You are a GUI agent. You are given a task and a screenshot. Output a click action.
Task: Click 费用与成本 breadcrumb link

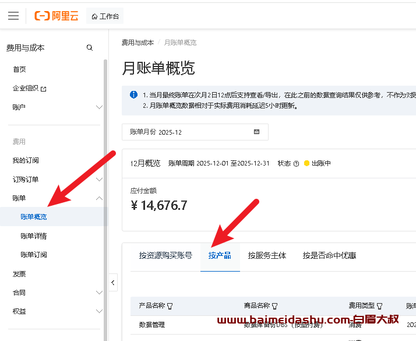point(138,43)
